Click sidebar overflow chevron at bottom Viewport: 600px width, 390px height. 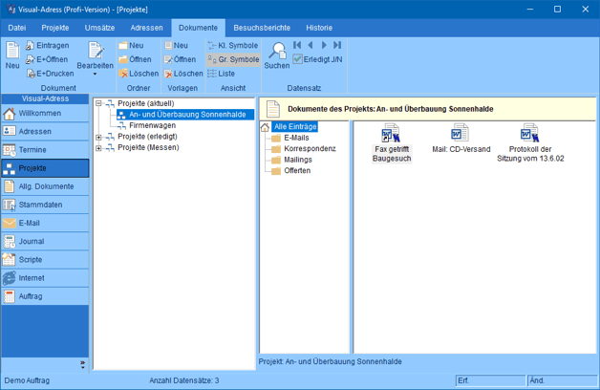[x=83, y=364]
